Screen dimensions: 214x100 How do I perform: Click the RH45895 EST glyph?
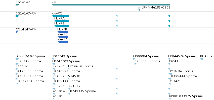click(202, 59)
